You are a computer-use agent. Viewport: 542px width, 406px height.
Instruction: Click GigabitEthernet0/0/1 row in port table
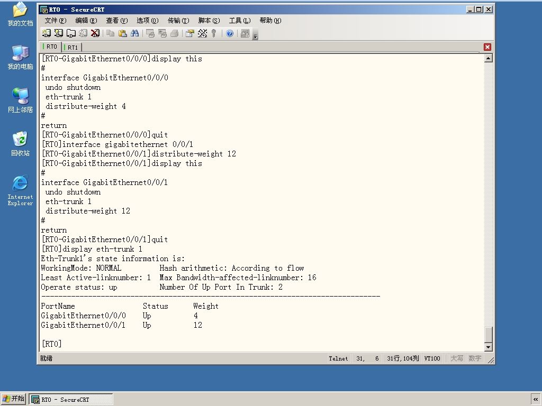(122, 325)
